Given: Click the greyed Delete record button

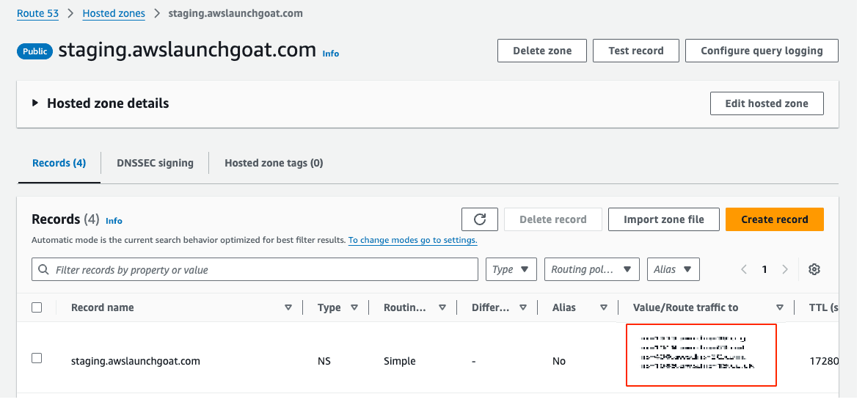Looking at the screenshot, I should tap(552, 219).
